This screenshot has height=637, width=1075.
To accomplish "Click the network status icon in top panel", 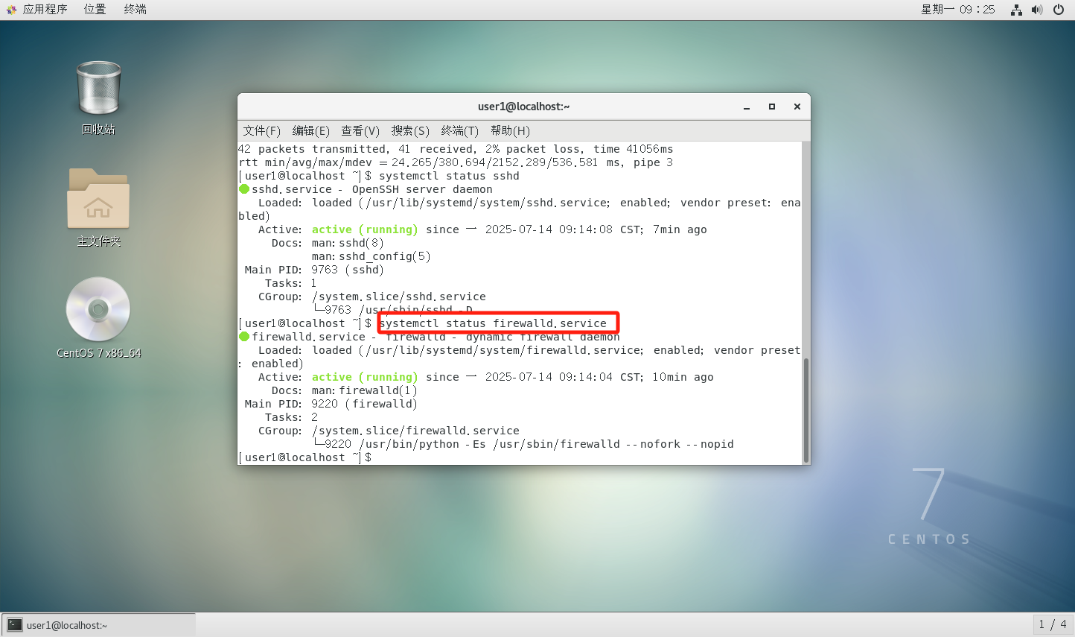I will point(1015,10).
